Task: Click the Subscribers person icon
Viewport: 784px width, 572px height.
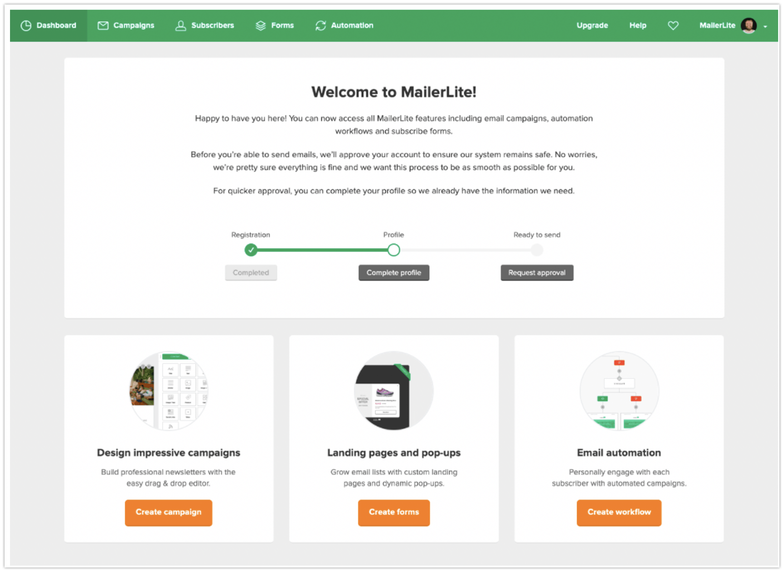Action: pyautogui.click(x=181, y=26)
